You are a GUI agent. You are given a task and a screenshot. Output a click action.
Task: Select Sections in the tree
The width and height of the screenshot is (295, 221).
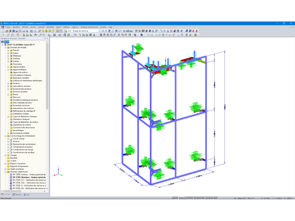(16, 83)
